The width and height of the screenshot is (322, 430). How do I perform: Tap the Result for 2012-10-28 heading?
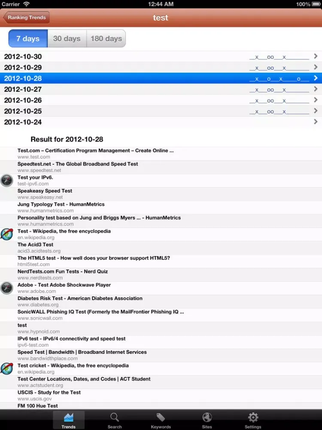click(x=67, y=139)
